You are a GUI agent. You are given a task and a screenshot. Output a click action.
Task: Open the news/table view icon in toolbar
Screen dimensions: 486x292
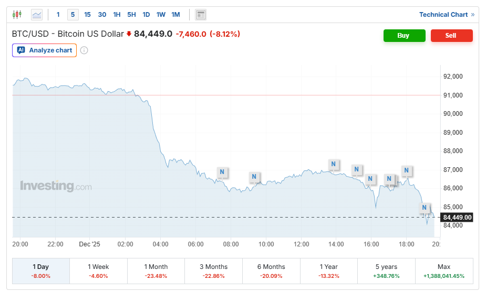(201, 15)
